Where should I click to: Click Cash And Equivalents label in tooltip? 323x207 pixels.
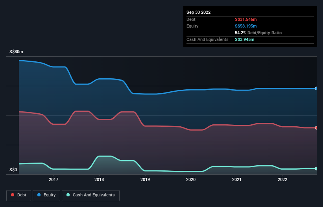click(x=207, y=39)
